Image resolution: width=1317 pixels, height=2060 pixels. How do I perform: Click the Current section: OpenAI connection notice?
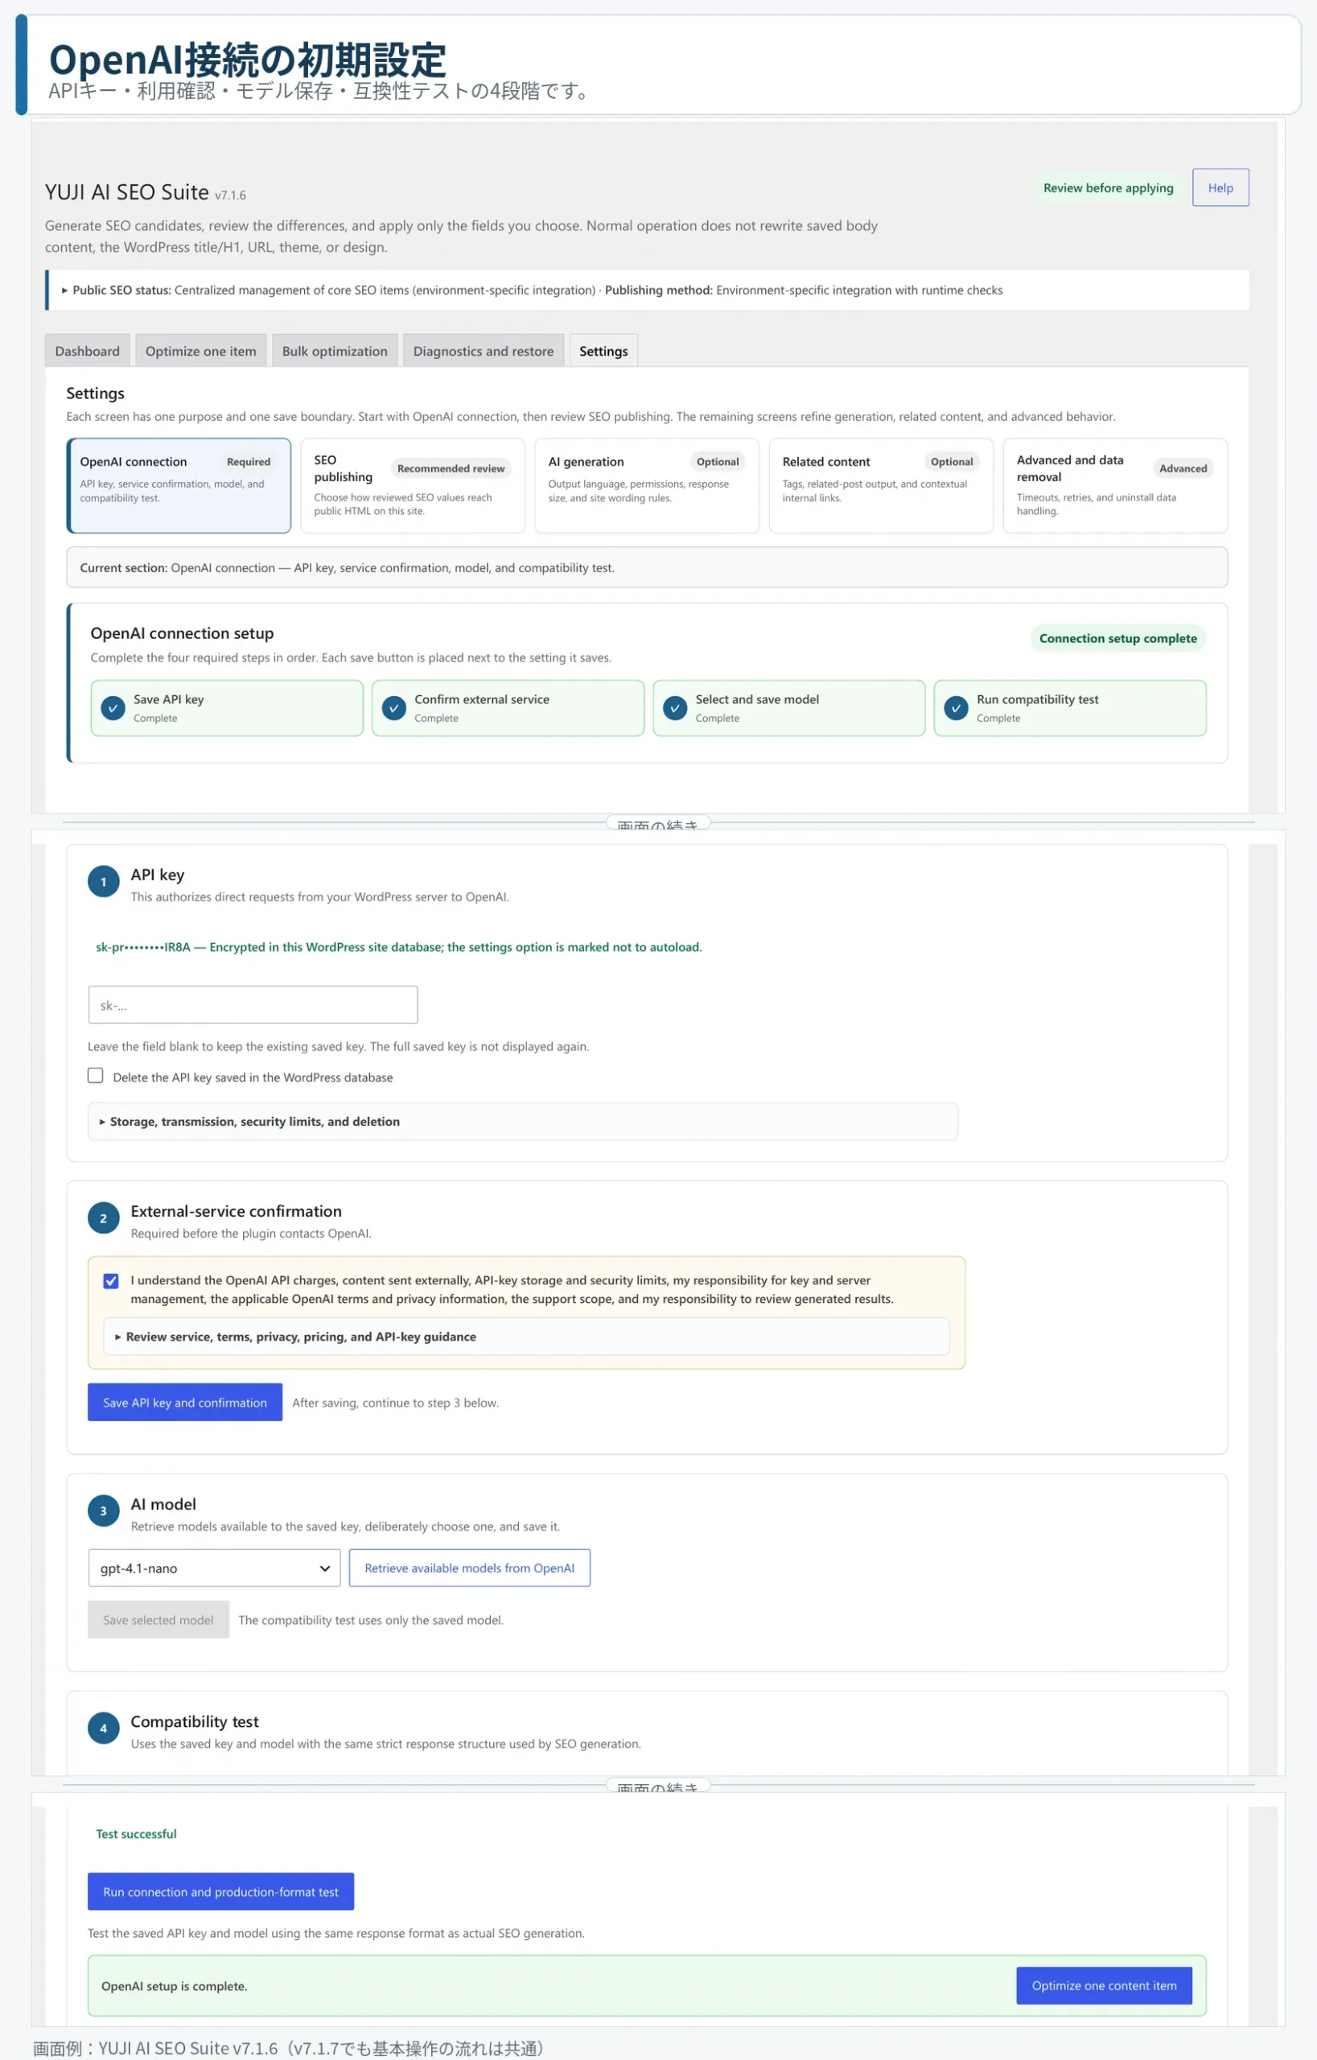coord(648,568)
